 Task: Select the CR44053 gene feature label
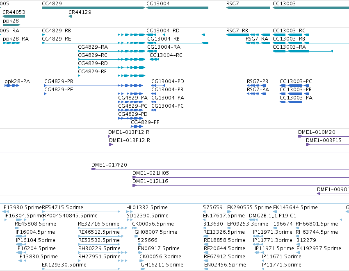(x=14, y=12)
